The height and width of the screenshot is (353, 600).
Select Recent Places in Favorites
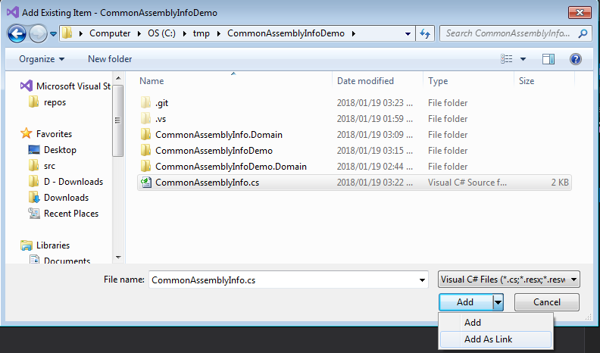[x=64, y=214]
